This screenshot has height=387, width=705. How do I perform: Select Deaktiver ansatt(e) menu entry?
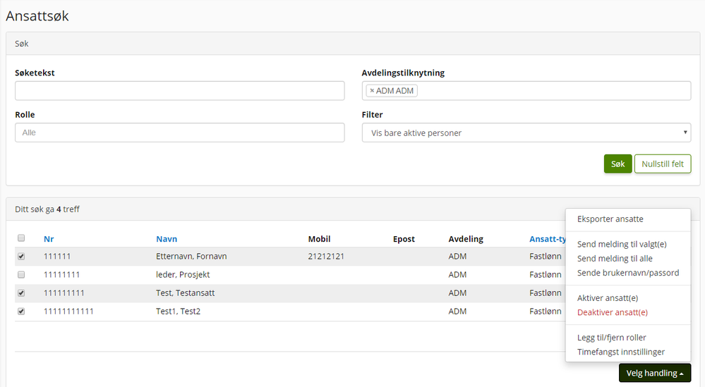coord(613,312)
